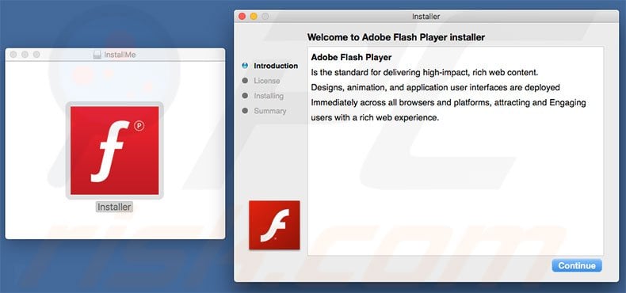Select the Introduction step label

pyautogui.click(x=276, y=66)
